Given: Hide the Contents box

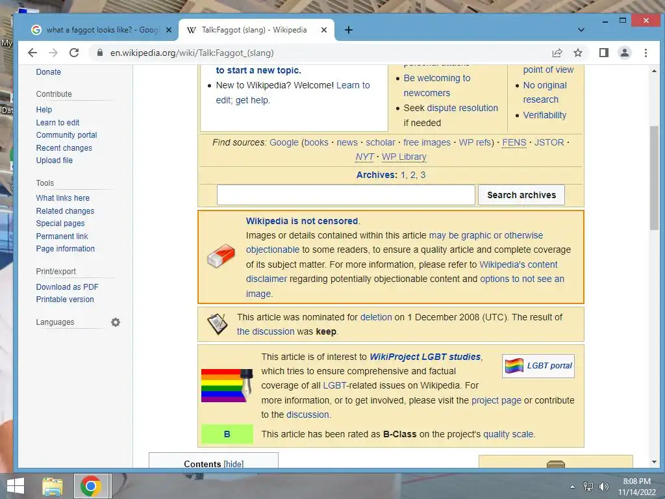Looking at the screenshot, I should pos(234,464).
